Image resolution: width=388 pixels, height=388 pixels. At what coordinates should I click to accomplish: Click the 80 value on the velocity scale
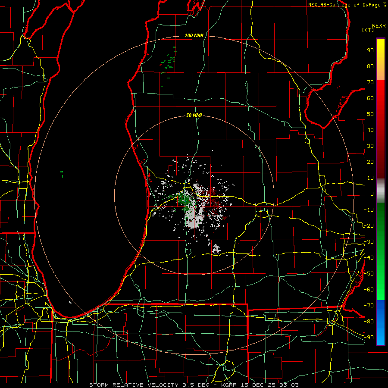[370, 66]
